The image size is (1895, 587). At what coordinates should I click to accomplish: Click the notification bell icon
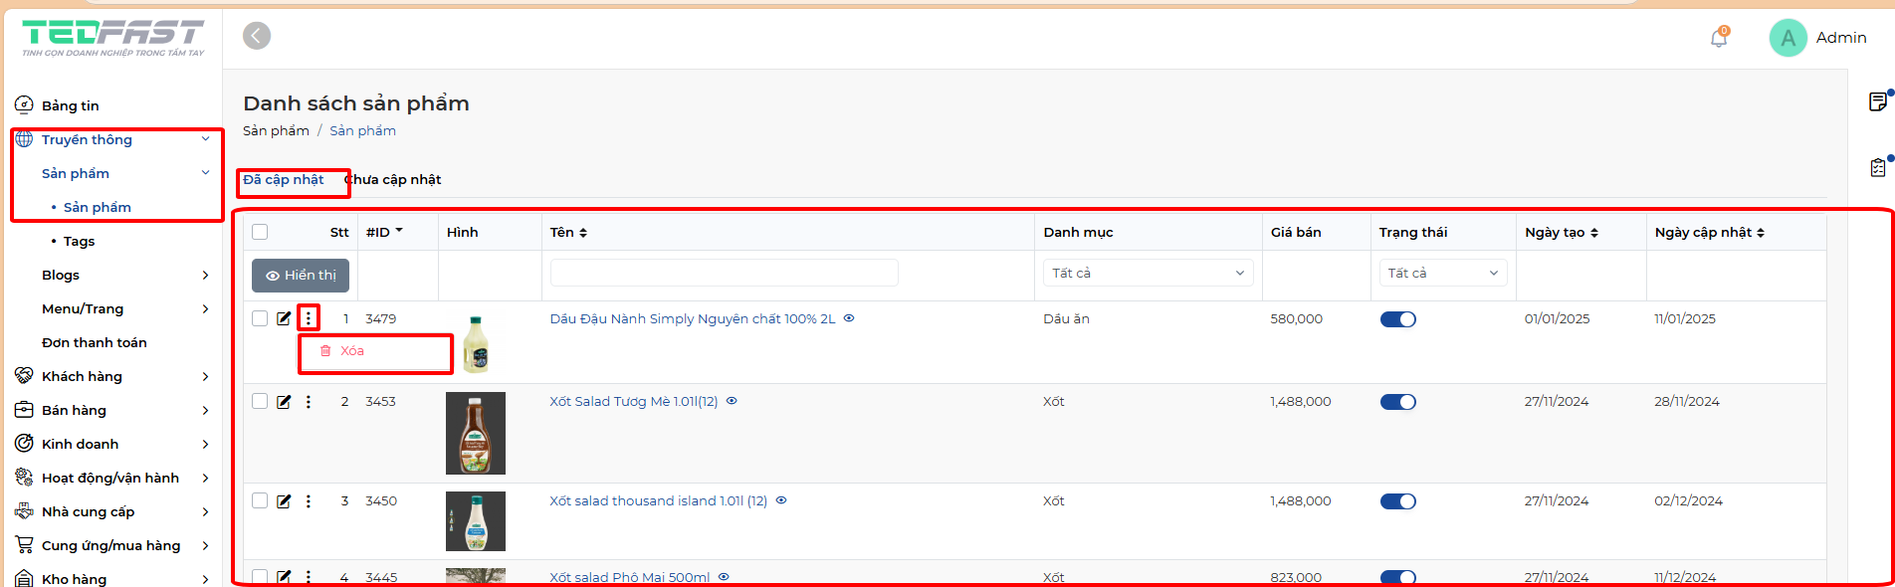pos(1718,38)
